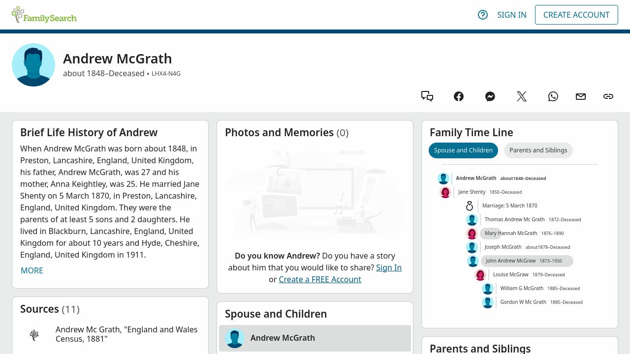Click the FamilySearch logo
This screenshot has height=354, width=630.
[44, 15]
